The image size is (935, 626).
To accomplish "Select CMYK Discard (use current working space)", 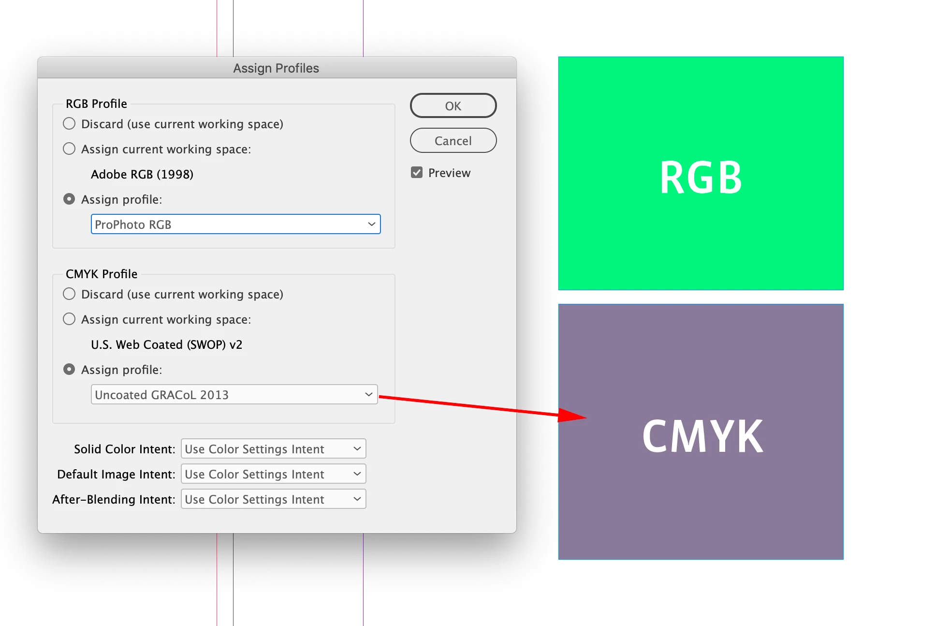I will [69, 294].
